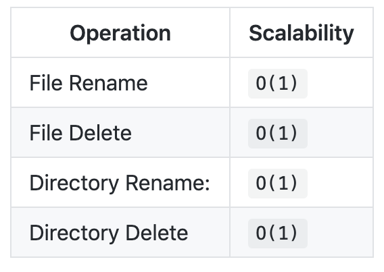
Task: Click the O(1) badge in Directory Delete row
Action: coord(278,234)
